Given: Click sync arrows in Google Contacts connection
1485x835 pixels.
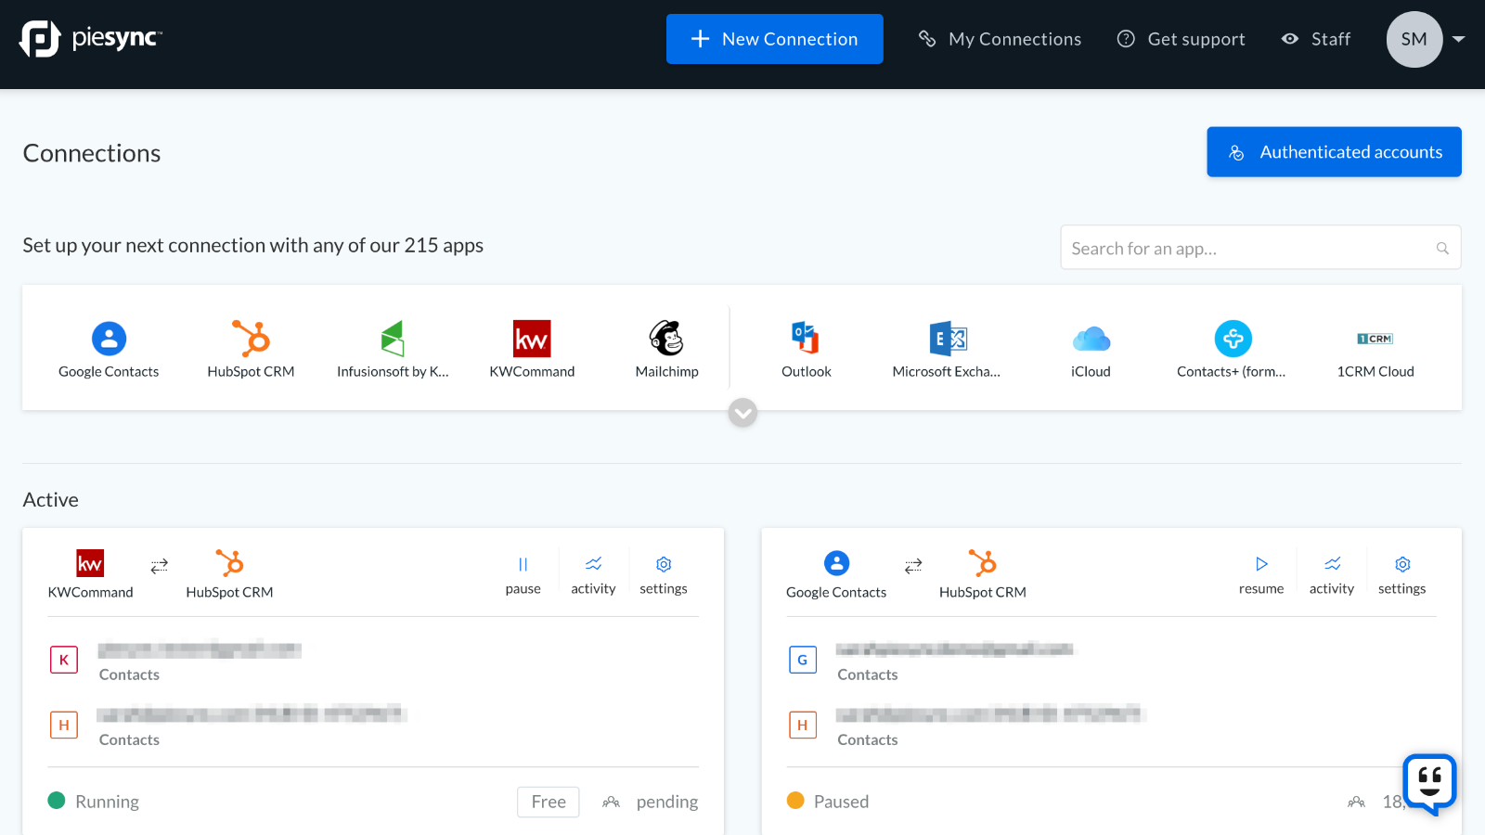Looking at the screenshot, I should (x=913, y=565).
